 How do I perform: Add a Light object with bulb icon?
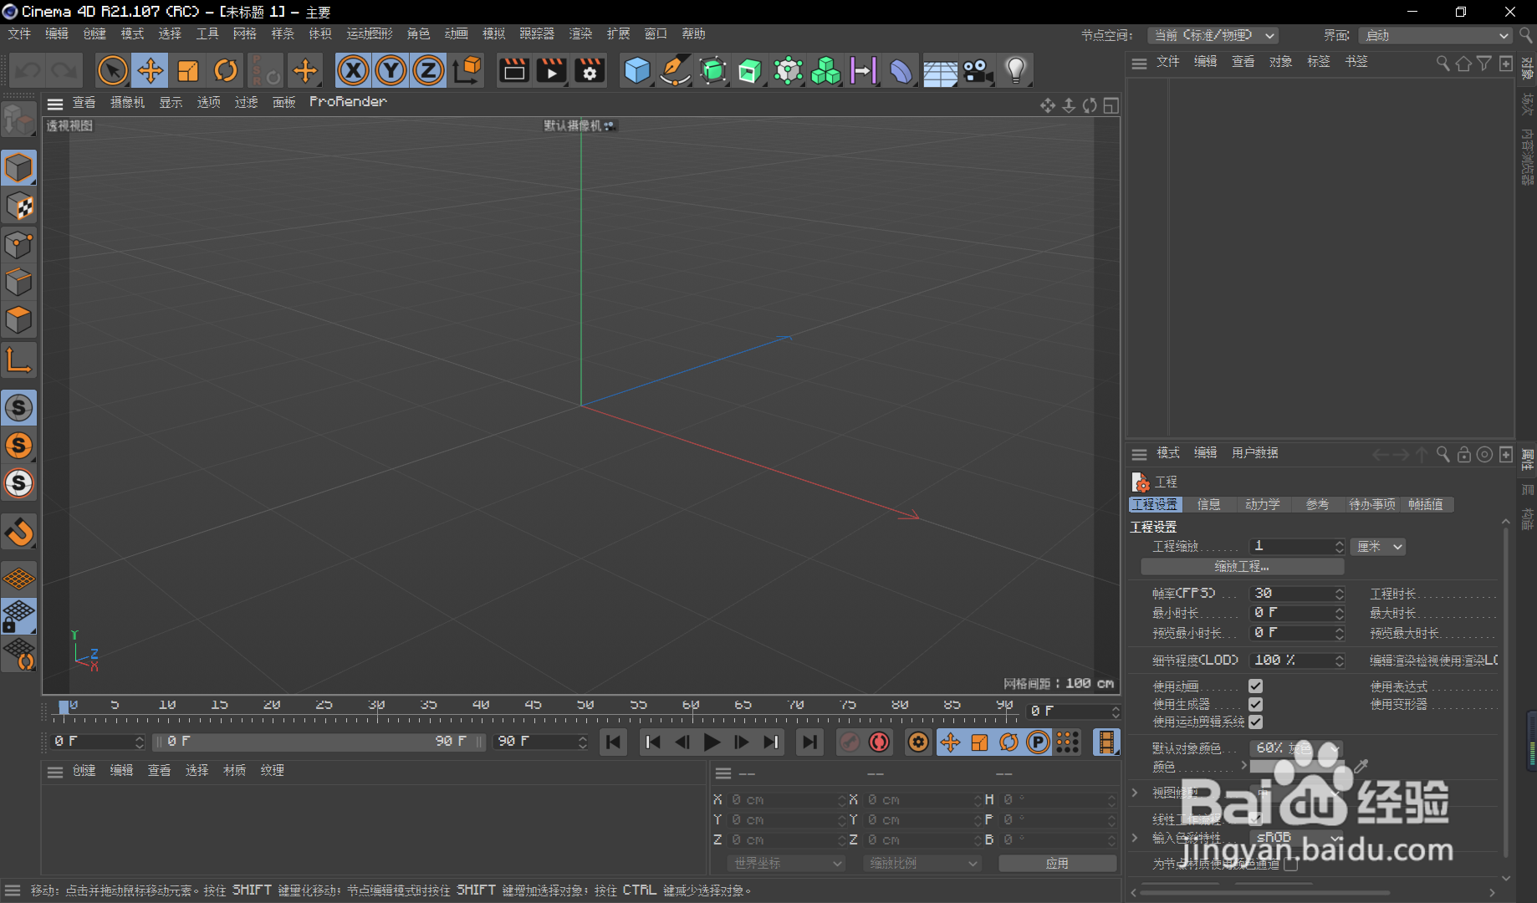[x=1015, y=71]
